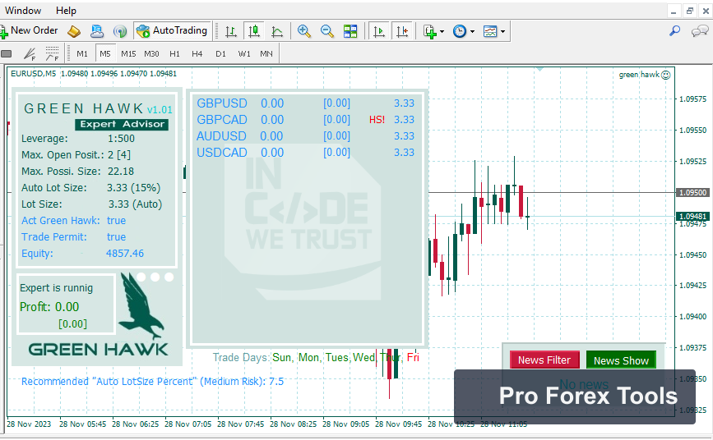This screenshot has height=440, width=713.
Task: Open the search magnifier icon
Action: click(675, 31)
